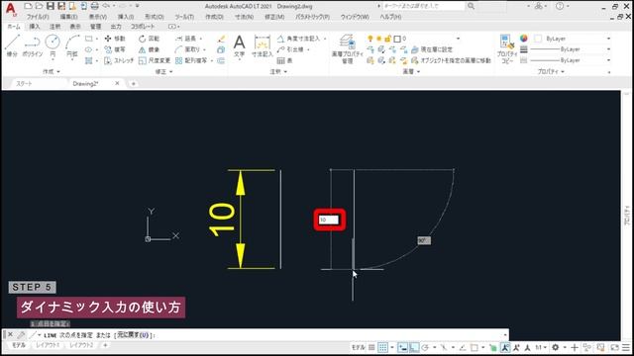Image resolution: width=634 pixels, height=356 pixels.
Task: Switch to レイアウト1 layout tab
Action: [x=49, y=345]
